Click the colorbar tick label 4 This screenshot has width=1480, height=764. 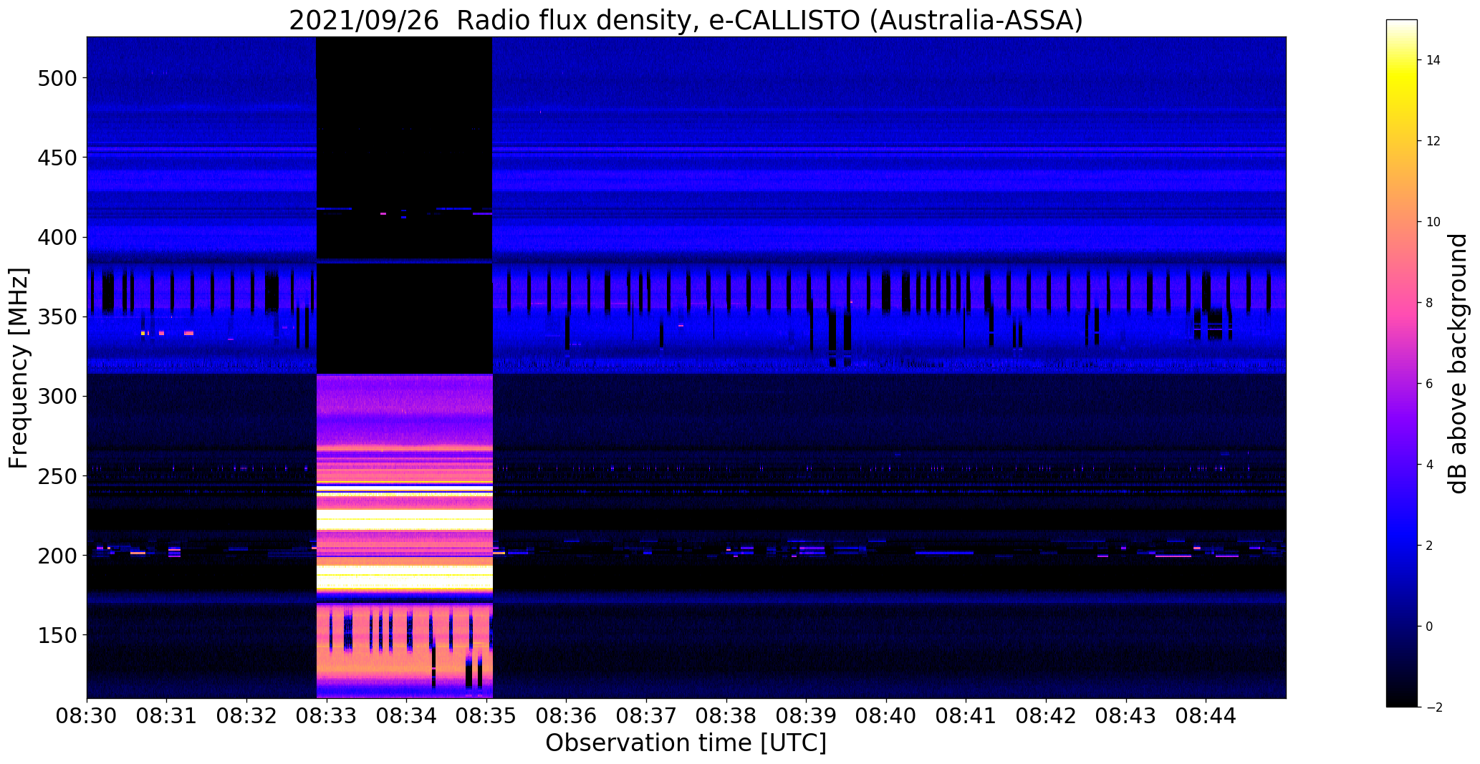(x=1430, y=465)
